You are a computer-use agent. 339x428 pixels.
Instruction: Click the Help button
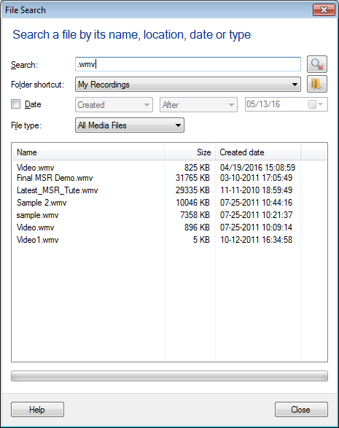pyautogui.click(x=37, y=410)
